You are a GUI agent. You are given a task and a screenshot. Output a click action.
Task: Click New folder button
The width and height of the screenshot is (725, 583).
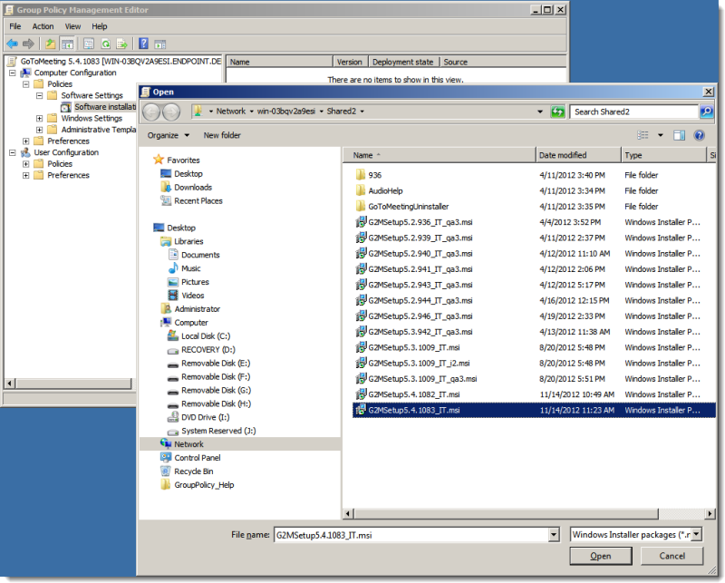click(x=222, y=135)
